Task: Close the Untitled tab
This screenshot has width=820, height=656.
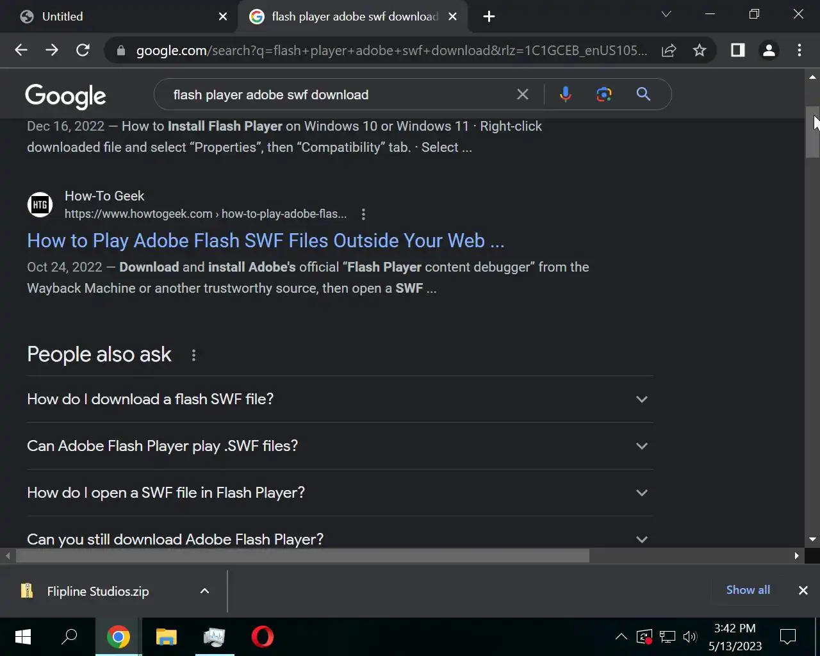Action: [x=223, y=17]
